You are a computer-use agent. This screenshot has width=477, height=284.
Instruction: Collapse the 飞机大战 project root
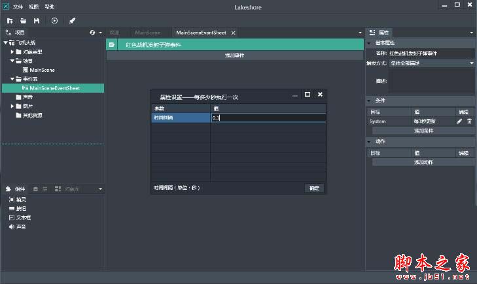[5, 43]
